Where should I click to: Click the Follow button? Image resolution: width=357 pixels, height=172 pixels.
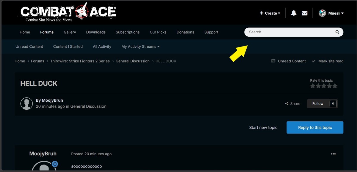tap(318, 103)
